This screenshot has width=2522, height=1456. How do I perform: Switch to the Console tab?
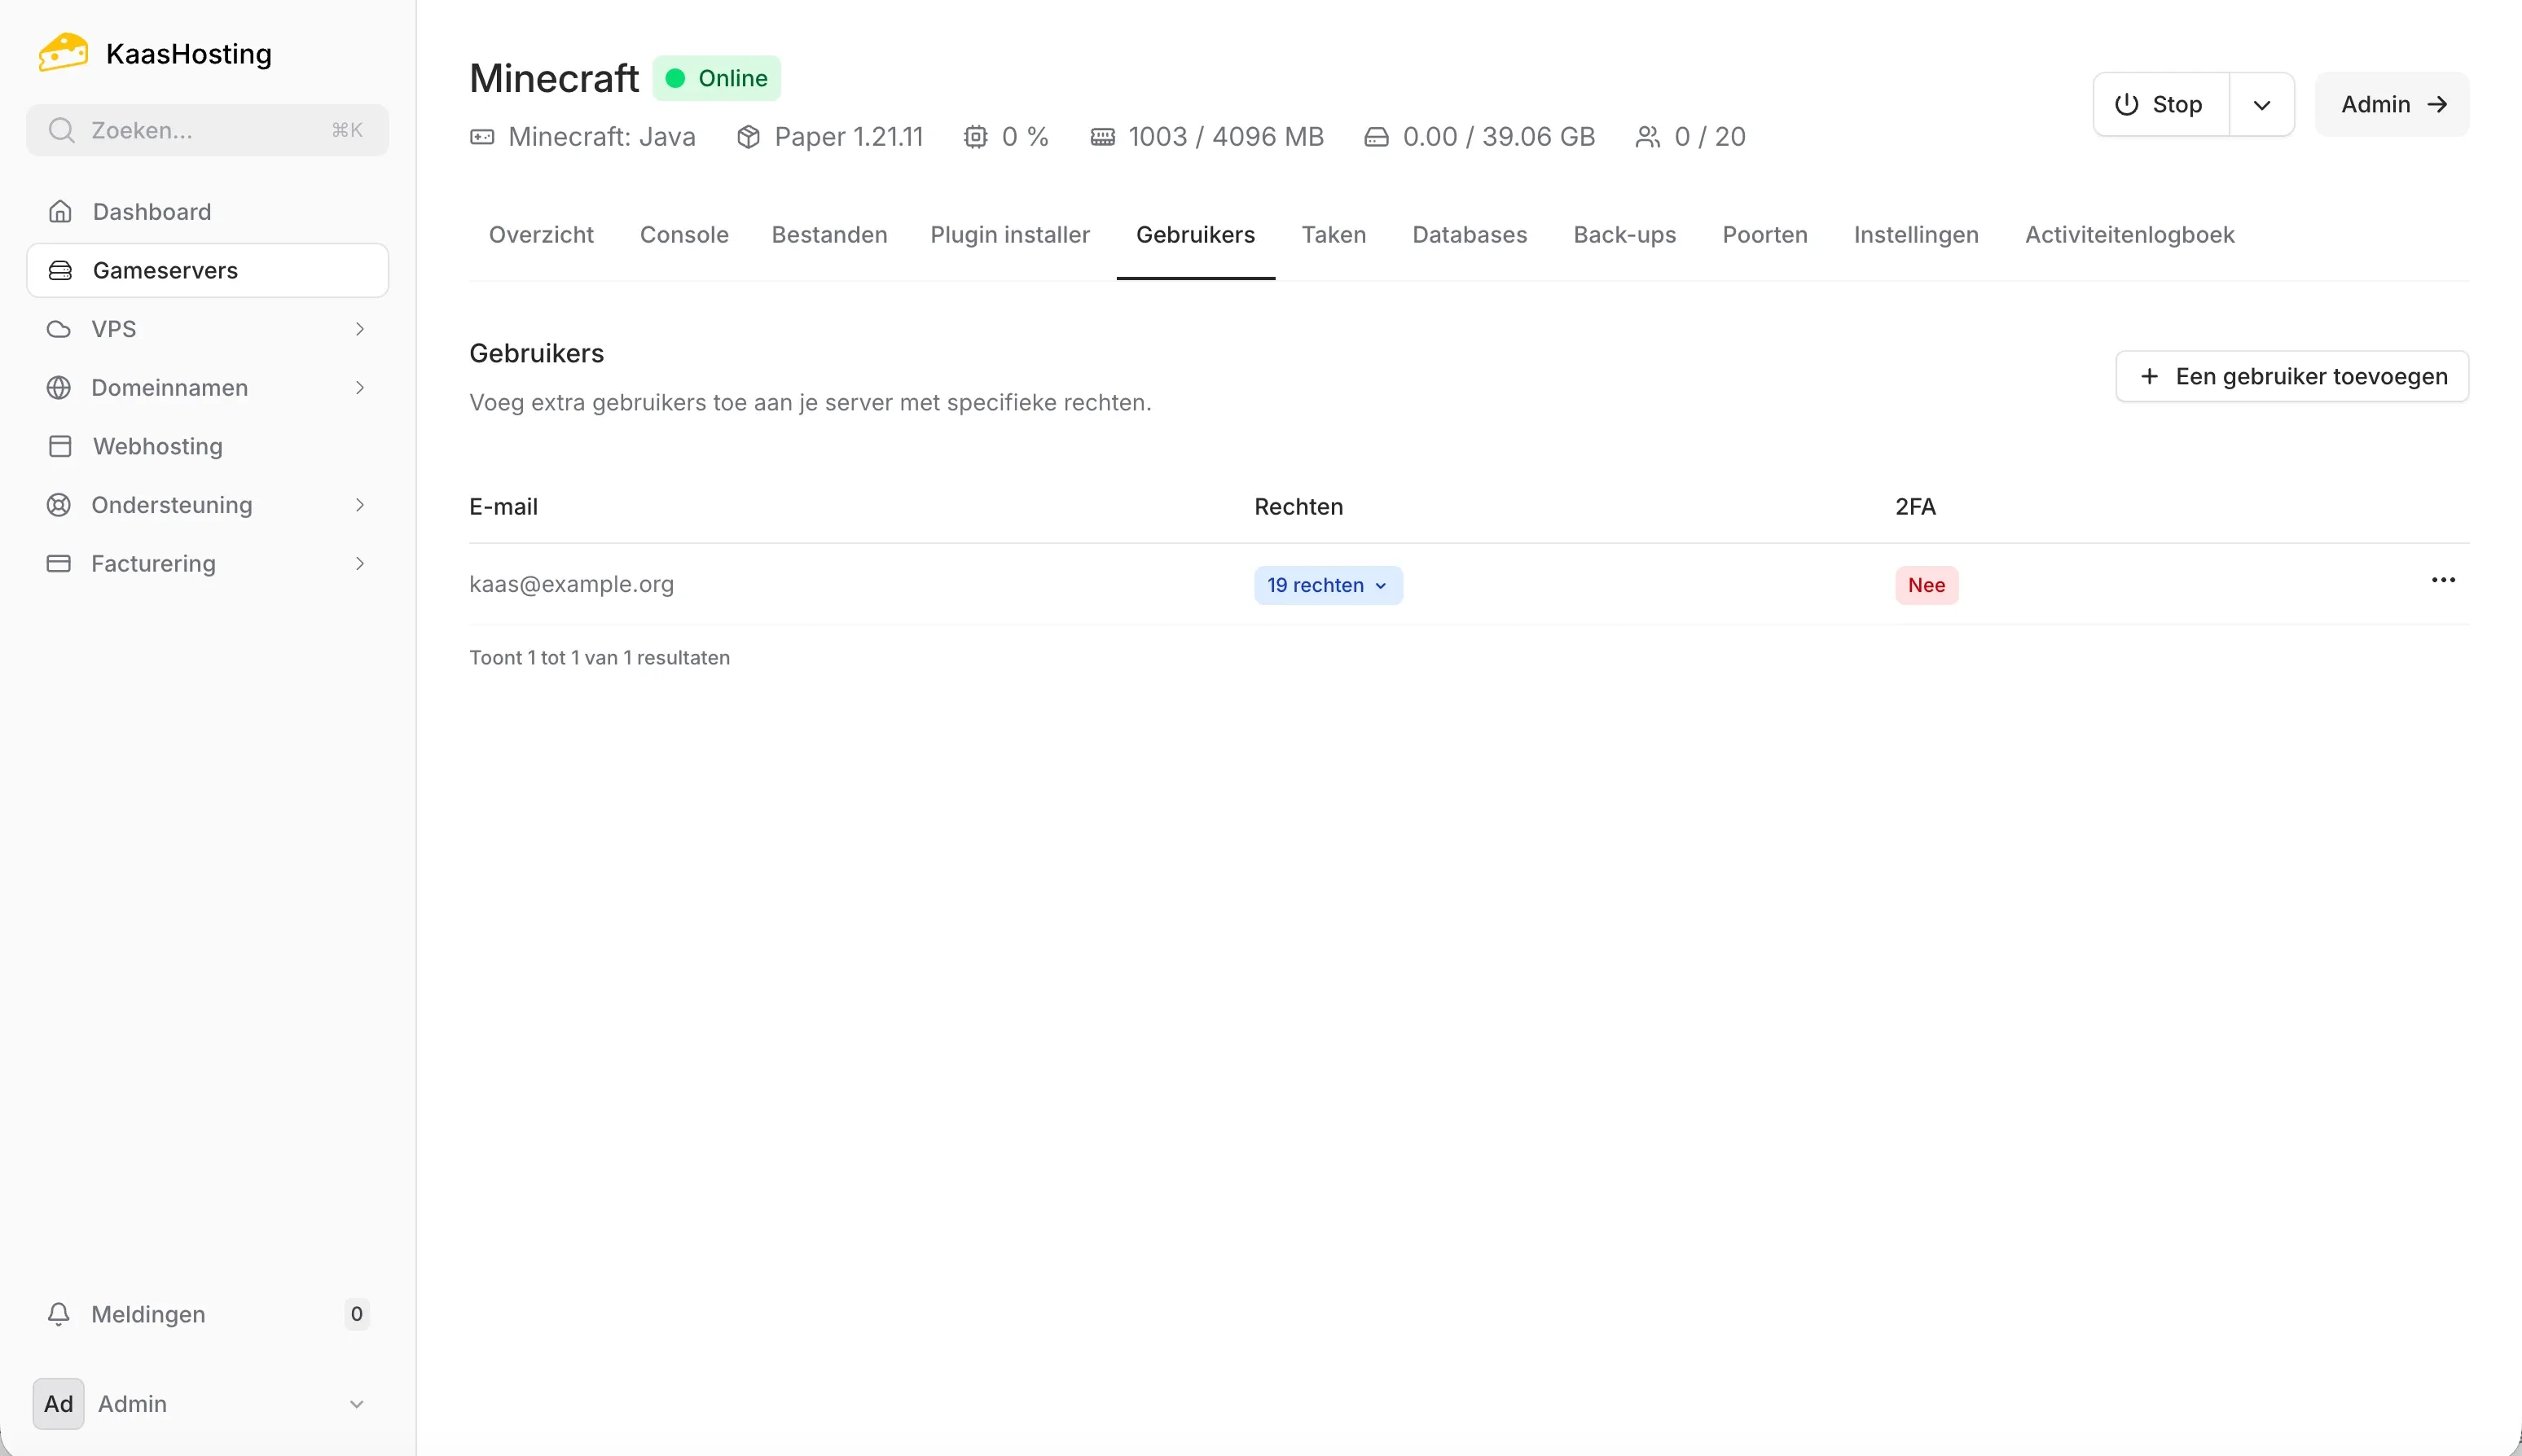point(684,234)
